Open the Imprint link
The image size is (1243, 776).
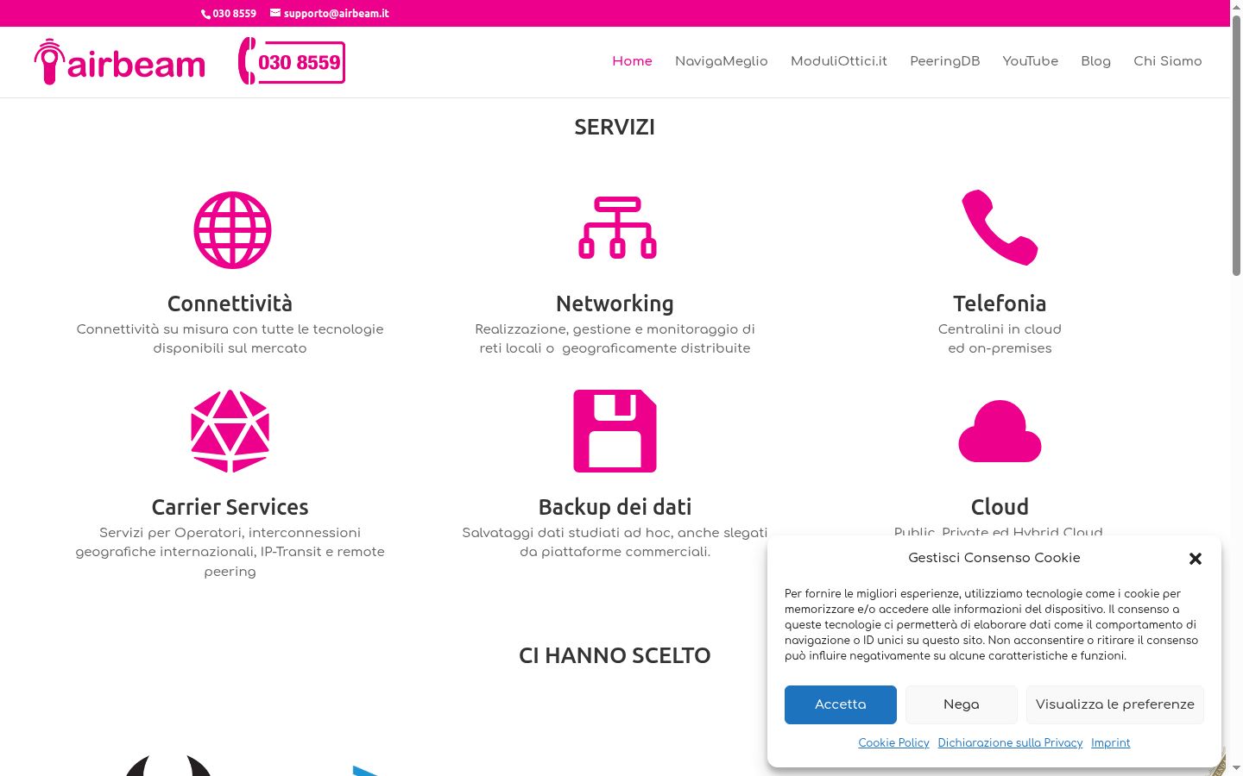click(x=1110, y=743)
